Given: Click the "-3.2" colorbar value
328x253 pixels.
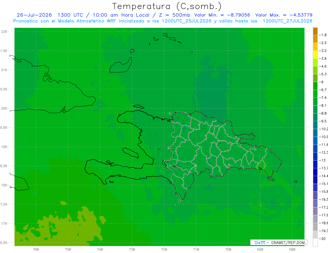Looking at the screenshot, I should tap(323, 51).
